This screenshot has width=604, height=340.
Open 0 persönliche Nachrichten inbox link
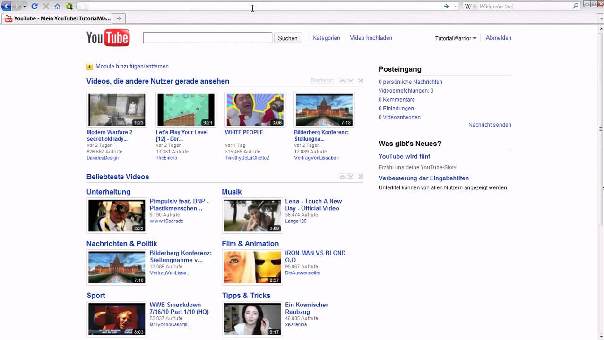coord(410,82)
